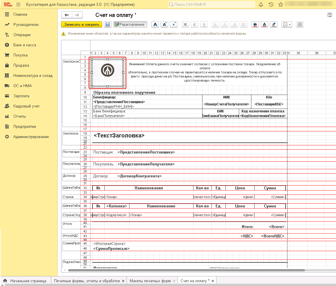
Task: Click the 1C logo icon
Action: pyautogui.click(x=8, y=4)
